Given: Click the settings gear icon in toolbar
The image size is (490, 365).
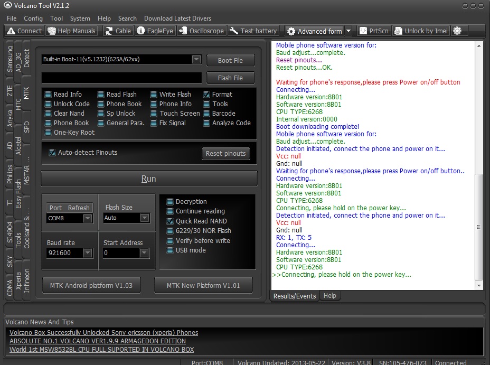Looking at the screenshot, I should click(x=457, y=31).
